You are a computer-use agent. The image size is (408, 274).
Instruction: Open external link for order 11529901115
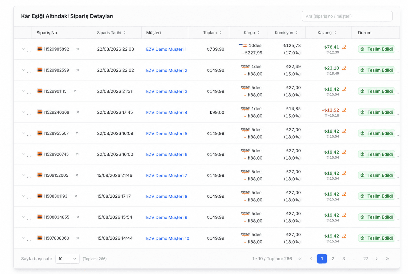75,91
